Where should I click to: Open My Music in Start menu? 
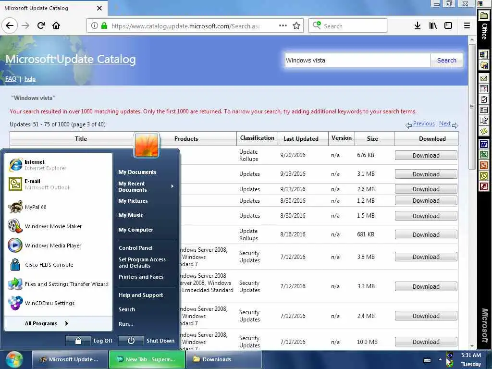(x=131, y=215)
